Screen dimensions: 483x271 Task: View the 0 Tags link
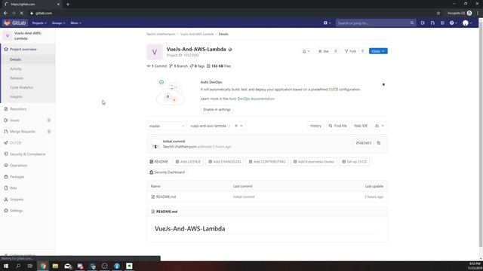(x=197, y=66)
